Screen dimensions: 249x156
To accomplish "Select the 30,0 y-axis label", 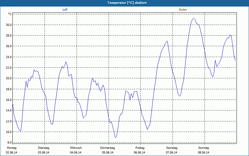I will click(x=9, y=25).
